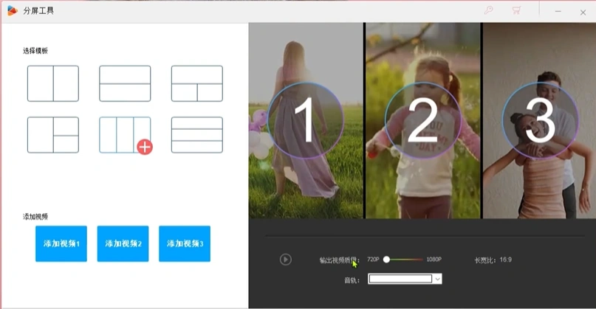Click the 音轨 audio track combo box field
This screenshot has width=596, height=309.
(x=400, y=279)
